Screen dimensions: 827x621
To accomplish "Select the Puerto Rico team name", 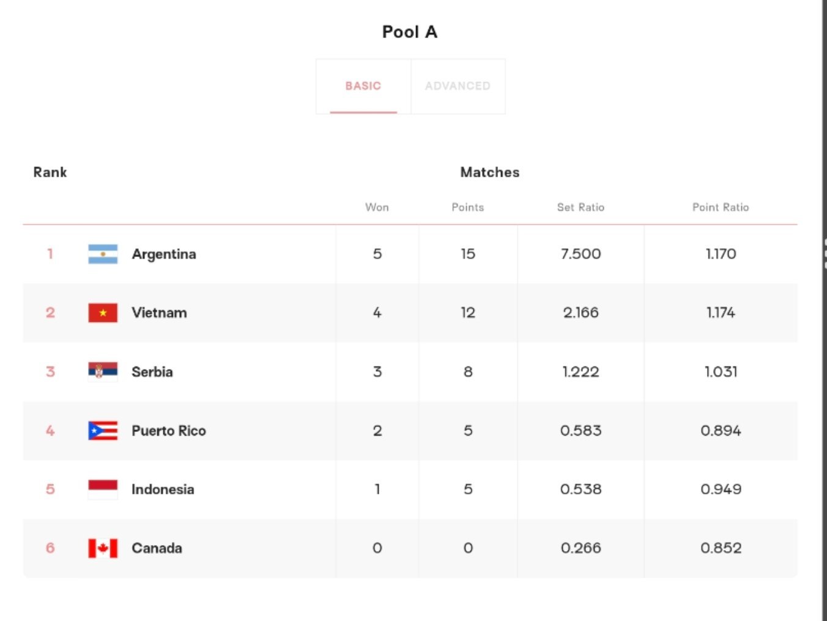I will point(169,431).
